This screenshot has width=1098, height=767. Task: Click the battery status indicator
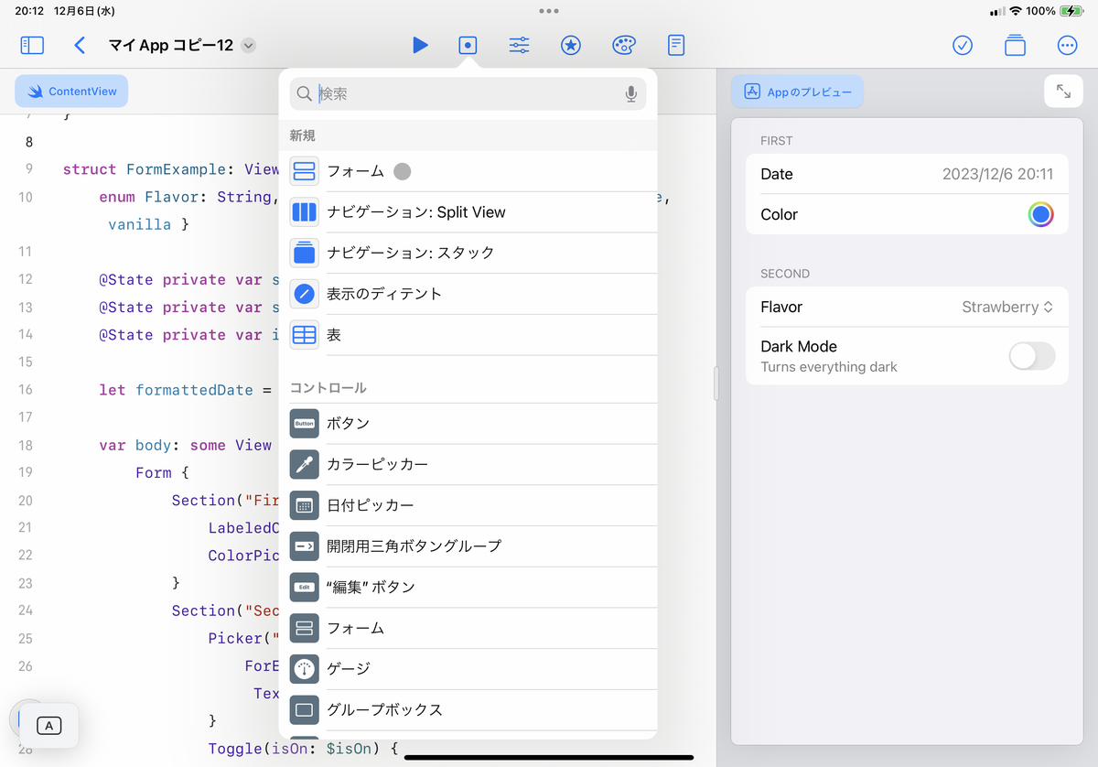[1071, 11]
